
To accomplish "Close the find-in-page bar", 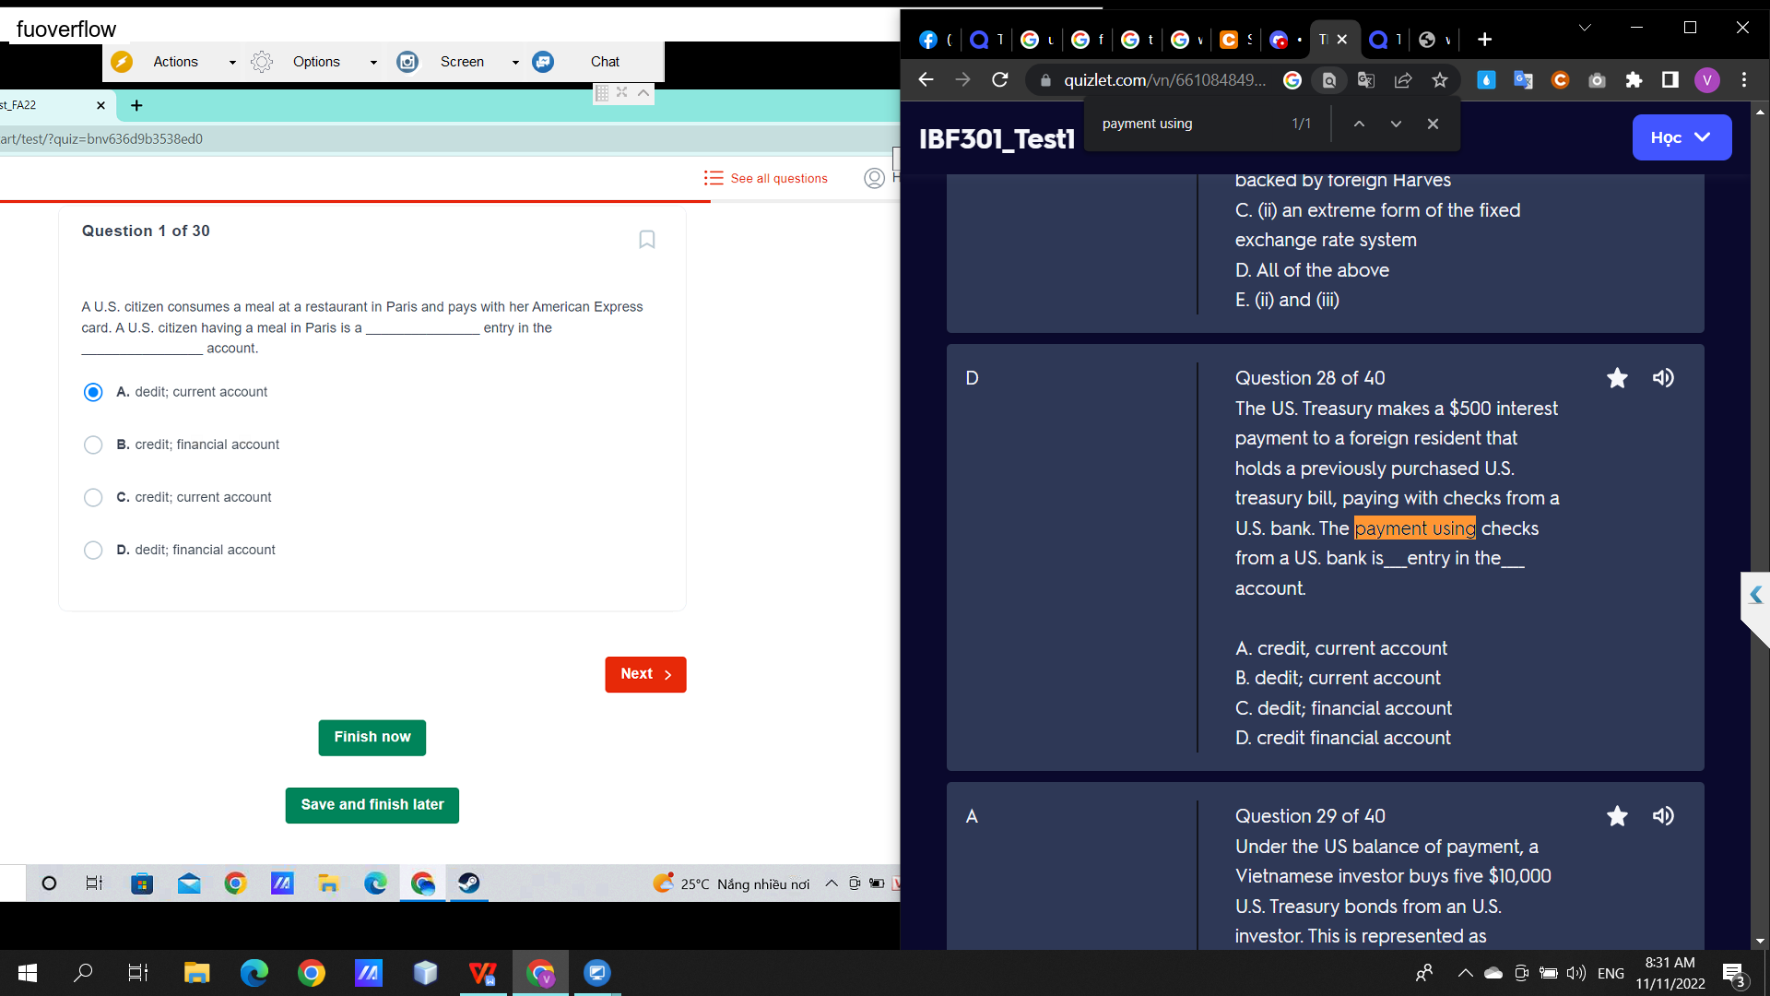I will tap(1433, 124).
